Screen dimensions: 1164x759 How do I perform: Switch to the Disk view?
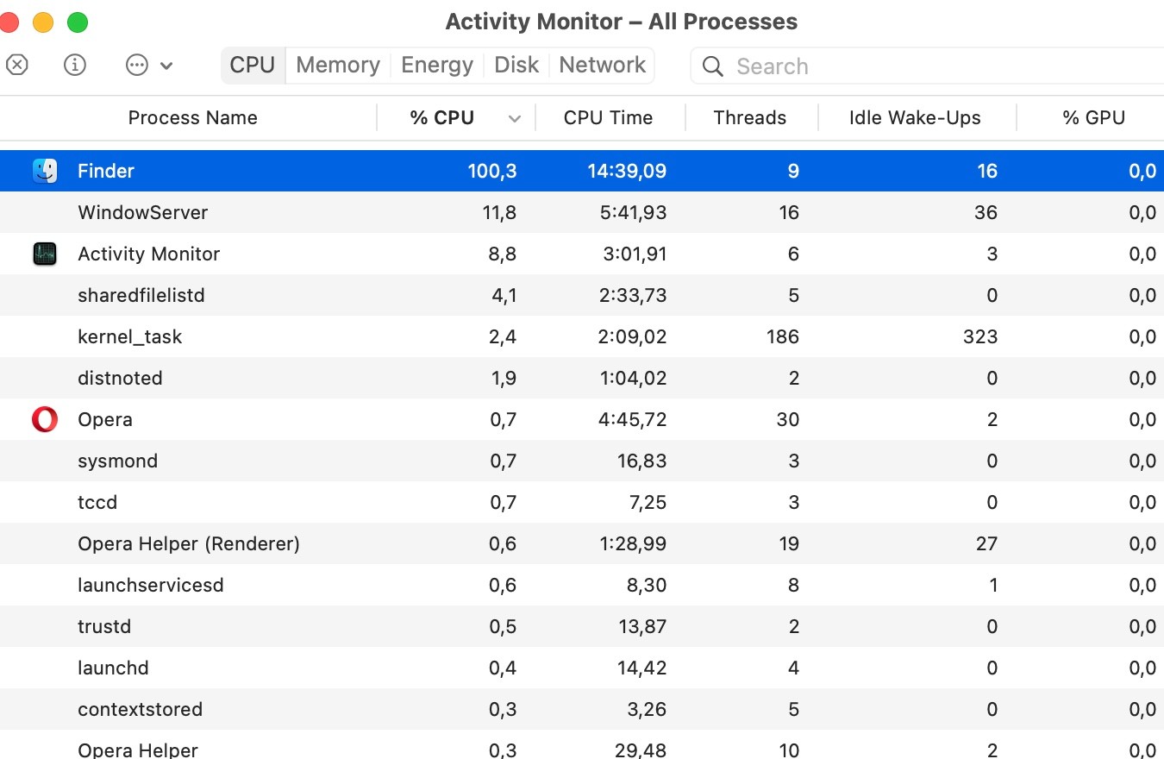[x=516, y=64]
